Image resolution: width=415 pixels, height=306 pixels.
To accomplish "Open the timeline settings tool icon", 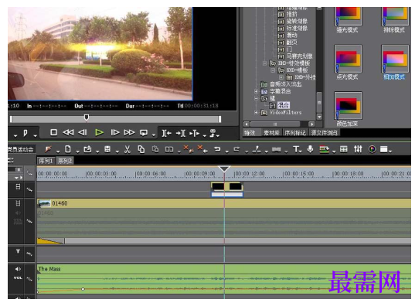I will 48,149.
